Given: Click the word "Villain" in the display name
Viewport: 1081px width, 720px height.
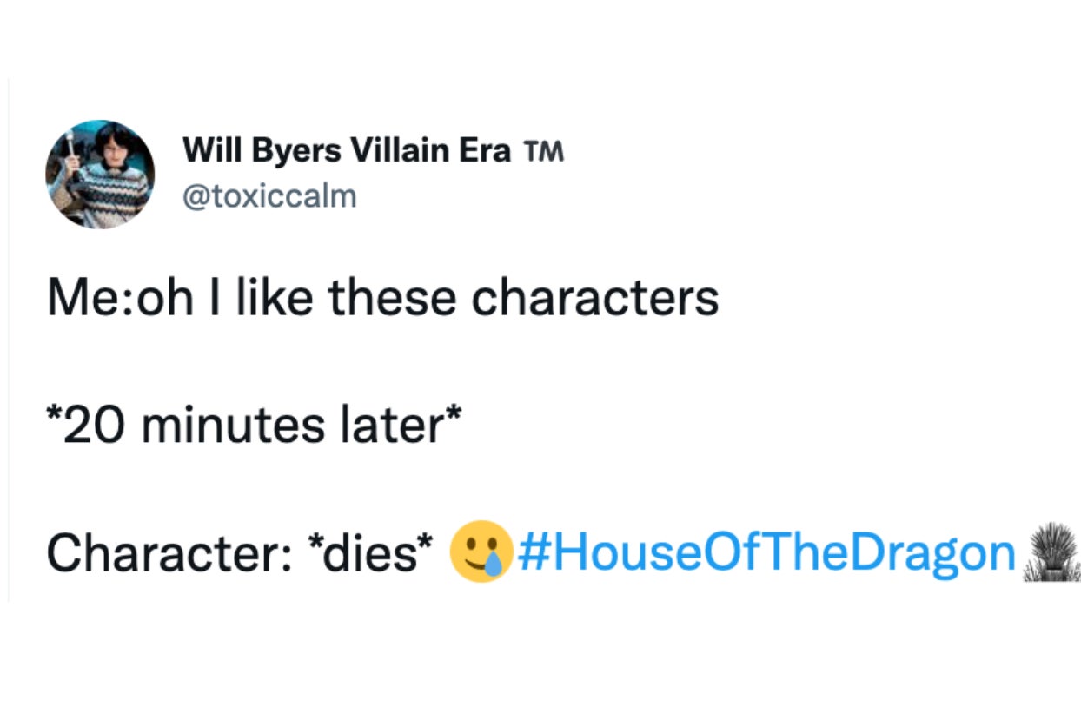Looking at the screenshot, I should coord(403,152).
